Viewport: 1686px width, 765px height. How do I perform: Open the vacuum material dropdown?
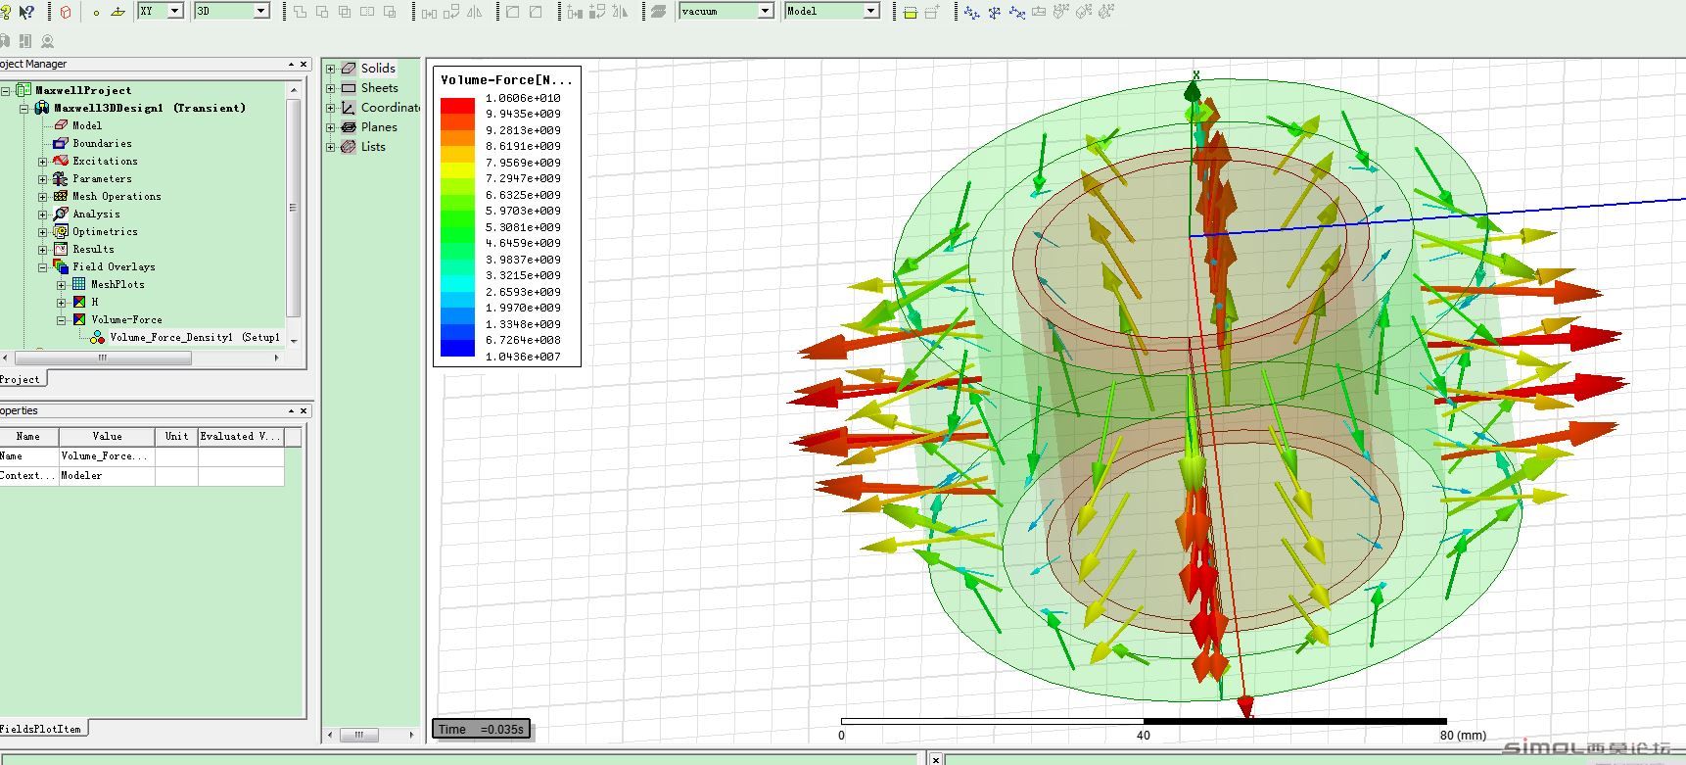point(766,11)
